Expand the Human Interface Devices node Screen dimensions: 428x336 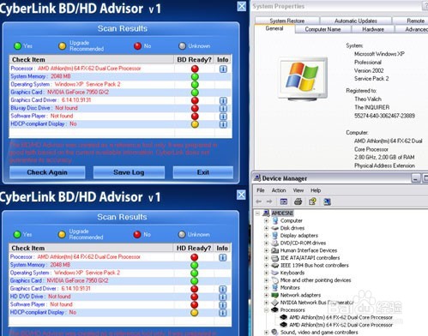(x=266, y=250)
